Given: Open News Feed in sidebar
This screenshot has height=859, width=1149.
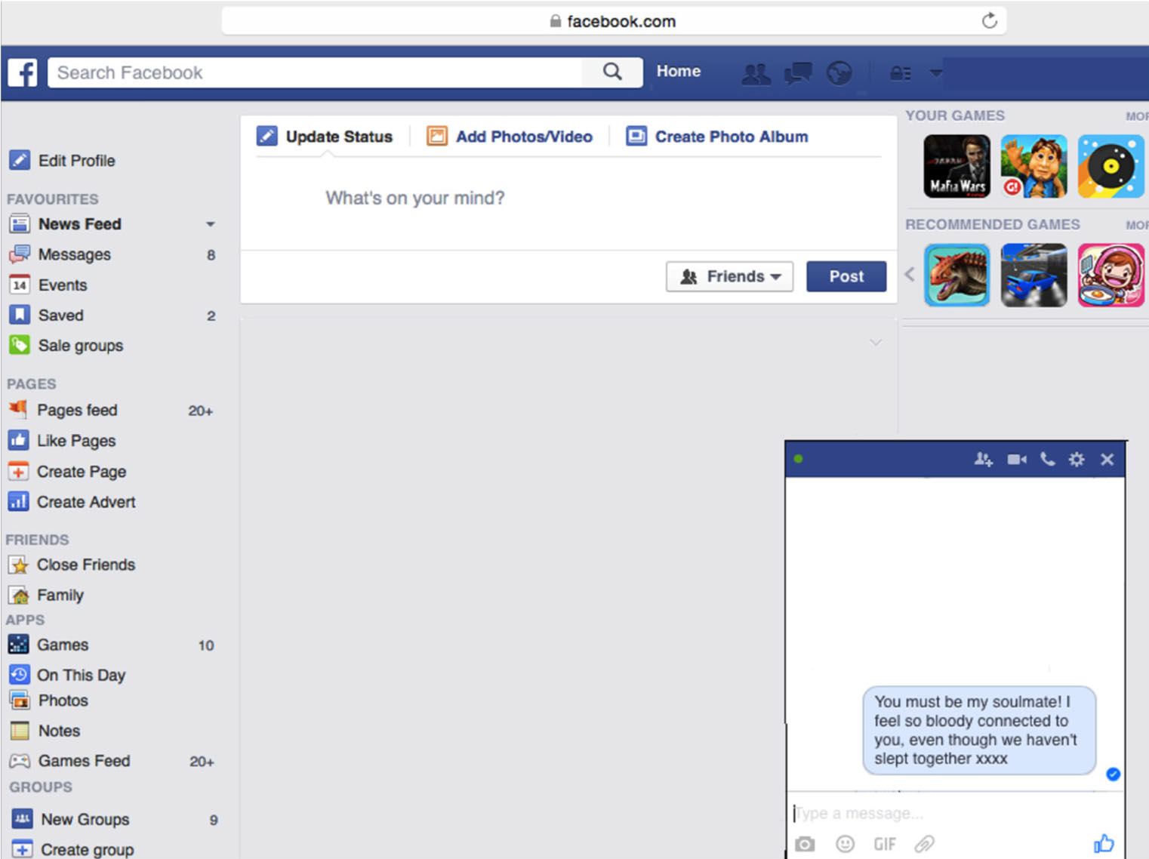Looking at the screenshot, I should pyautogui.click(x=65, y=224).
